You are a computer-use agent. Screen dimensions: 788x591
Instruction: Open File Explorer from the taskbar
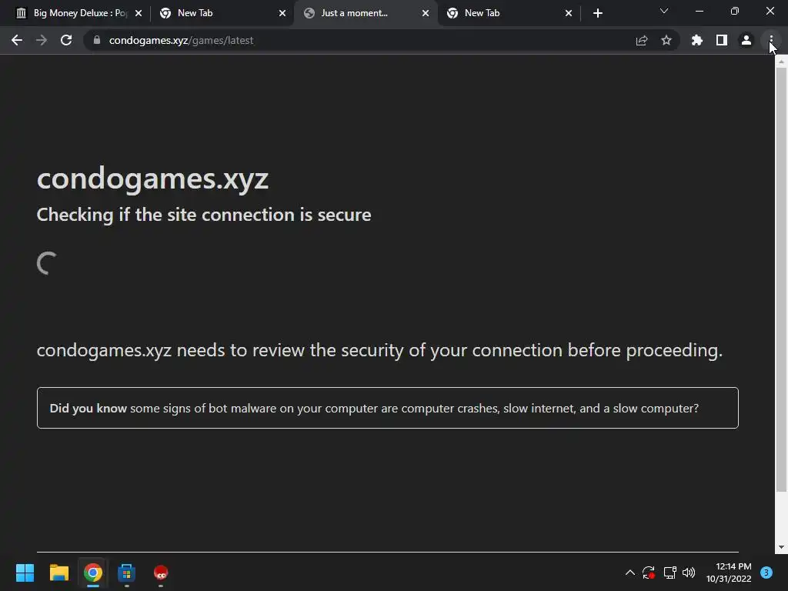click(58, 573)
